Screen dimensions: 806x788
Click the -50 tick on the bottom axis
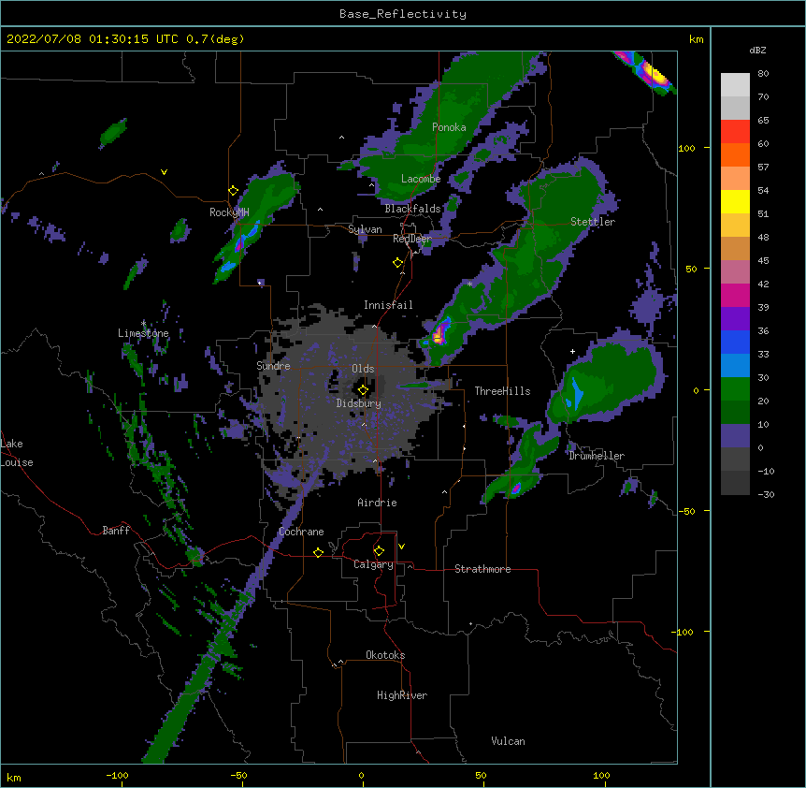[x=238, y=775]
